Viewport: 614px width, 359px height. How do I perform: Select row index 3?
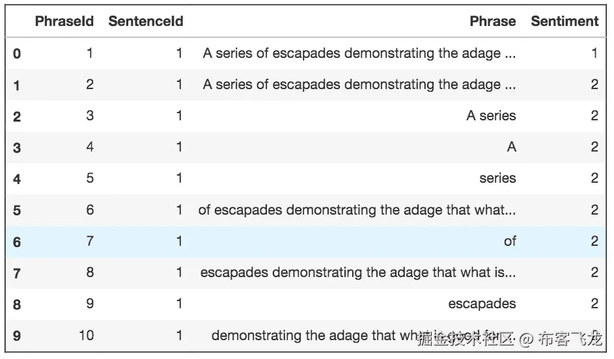pyautogui.click(x=17, y=148)
